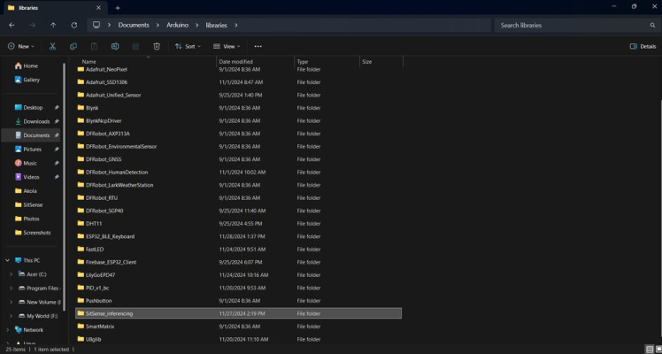Open the New dropdown menu
Screen dimensions: 662x354
[x=22, y=46]
